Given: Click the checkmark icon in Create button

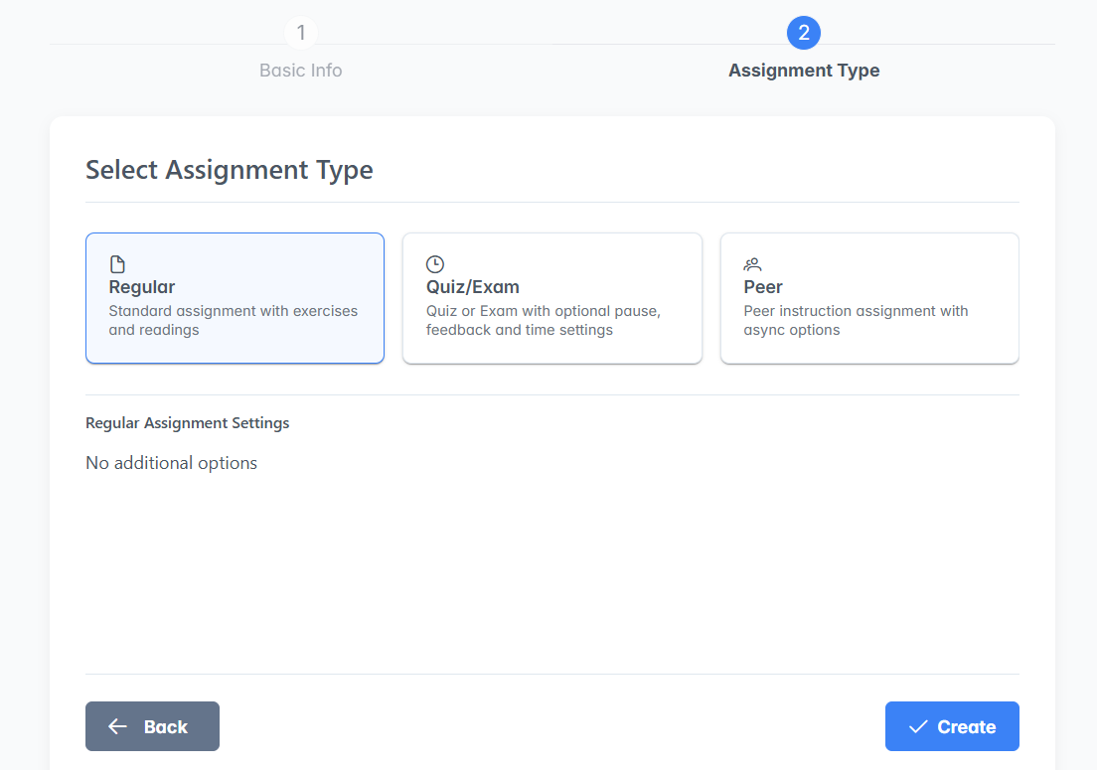Looking at the screenshot, I should 917,726.
